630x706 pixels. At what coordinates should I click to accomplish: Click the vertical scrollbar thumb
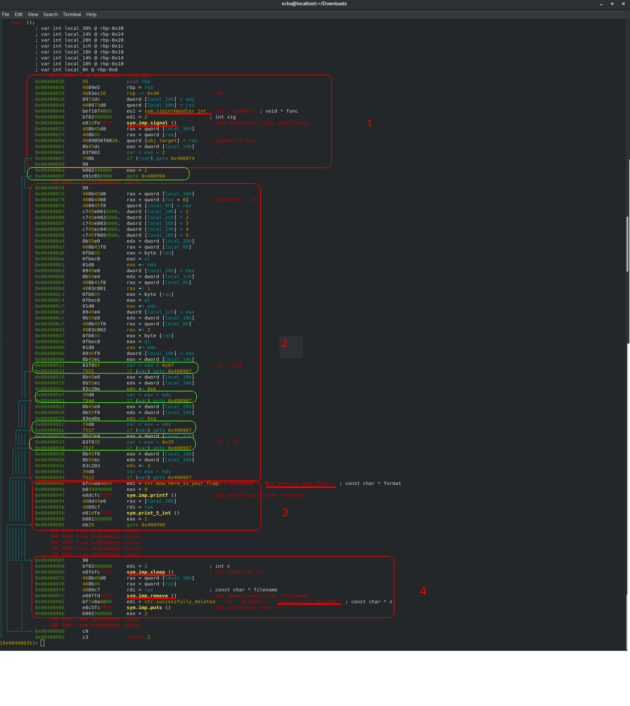coord(627,244)
